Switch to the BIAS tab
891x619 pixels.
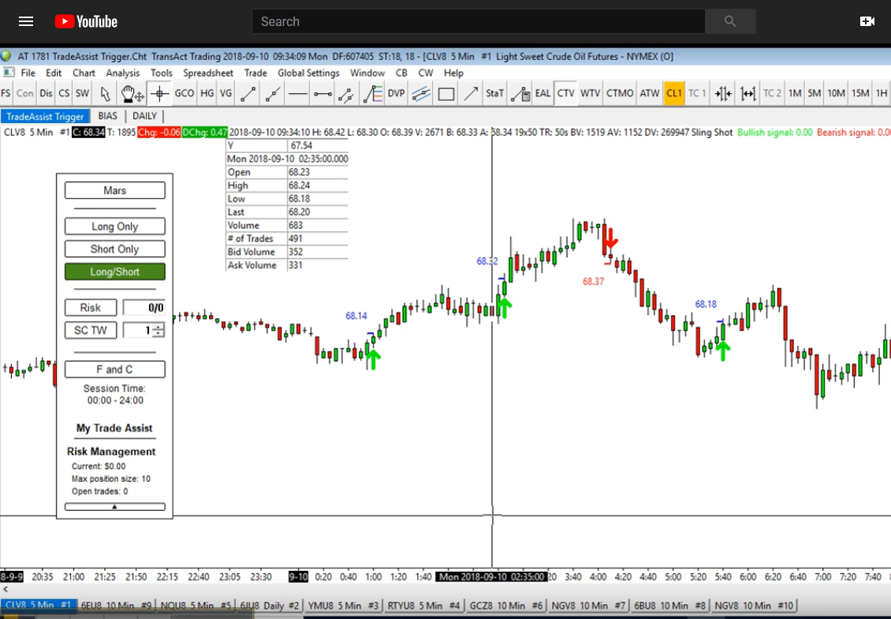pos(107,116)
